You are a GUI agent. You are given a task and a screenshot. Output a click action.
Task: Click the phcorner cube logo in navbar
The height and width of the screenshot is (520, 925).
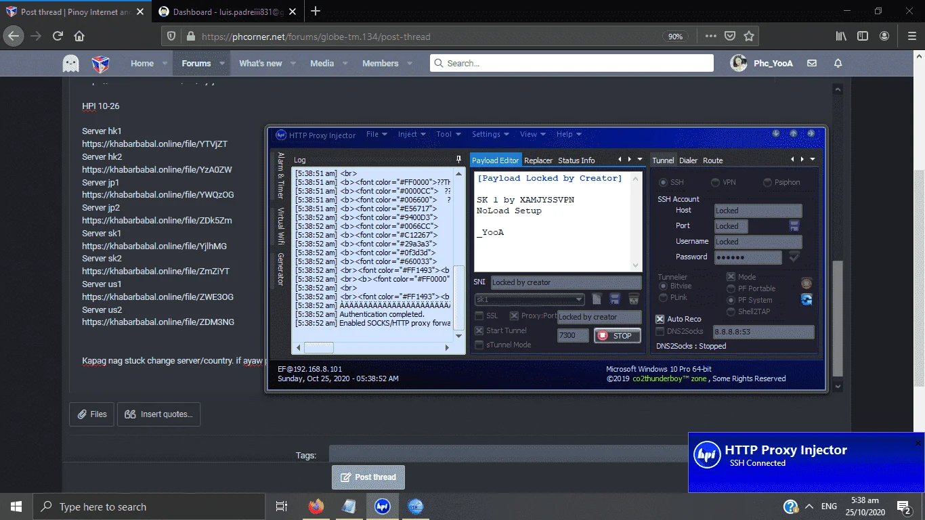point(100,64)
